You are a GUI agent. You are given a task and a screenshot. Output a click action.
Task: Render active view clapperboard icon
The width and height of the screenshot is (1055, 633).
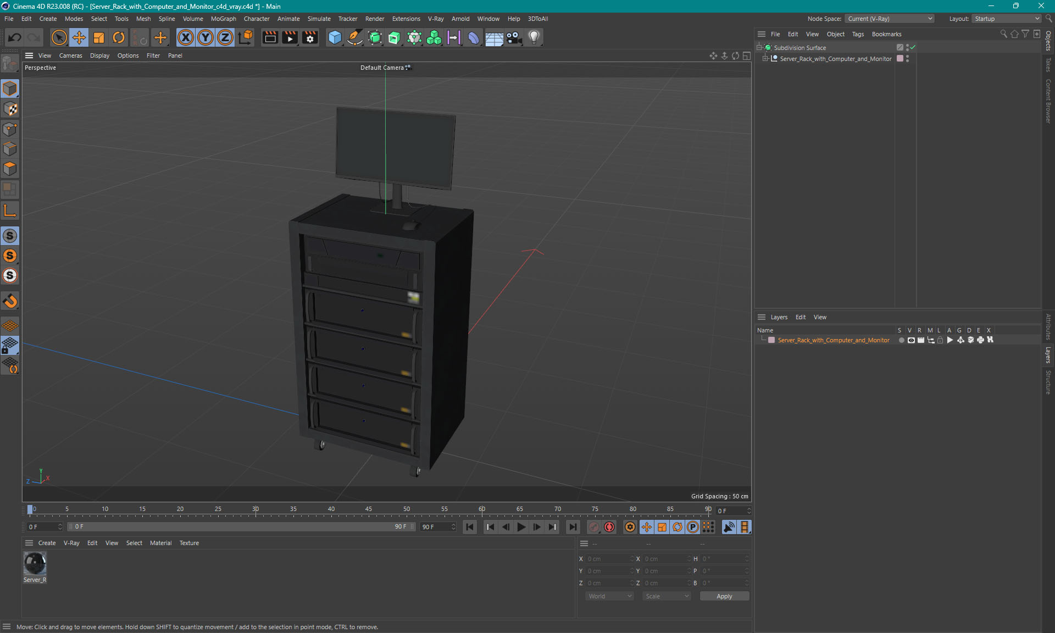[x=270, y=37]
